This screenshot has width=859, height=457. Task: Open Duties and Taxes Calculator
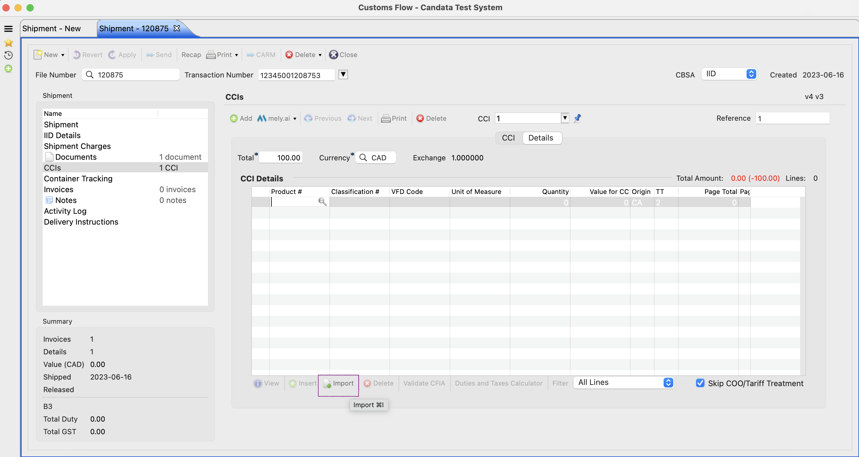[499, 383]
